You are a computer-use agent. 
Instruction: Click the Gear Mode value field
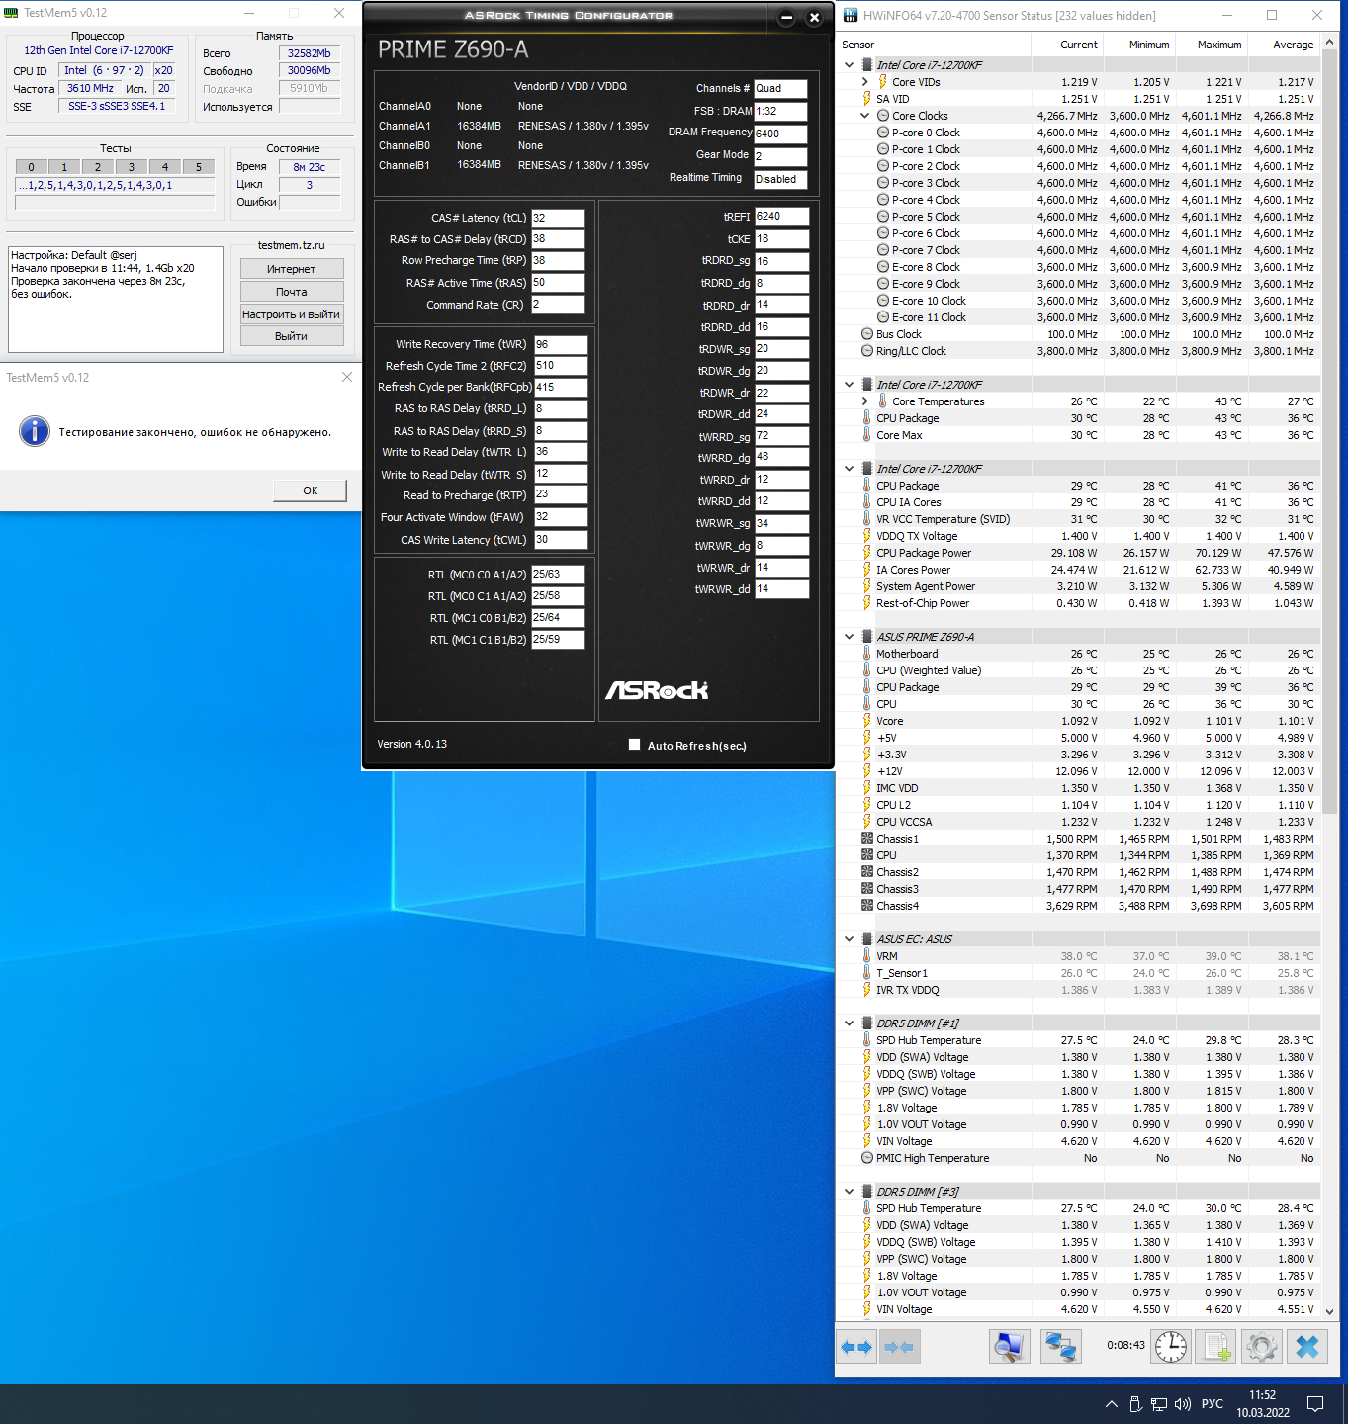point(780,156)
